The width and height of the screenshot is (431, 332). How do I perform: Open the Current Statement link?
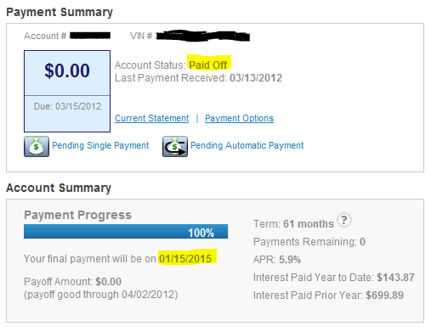152,118
